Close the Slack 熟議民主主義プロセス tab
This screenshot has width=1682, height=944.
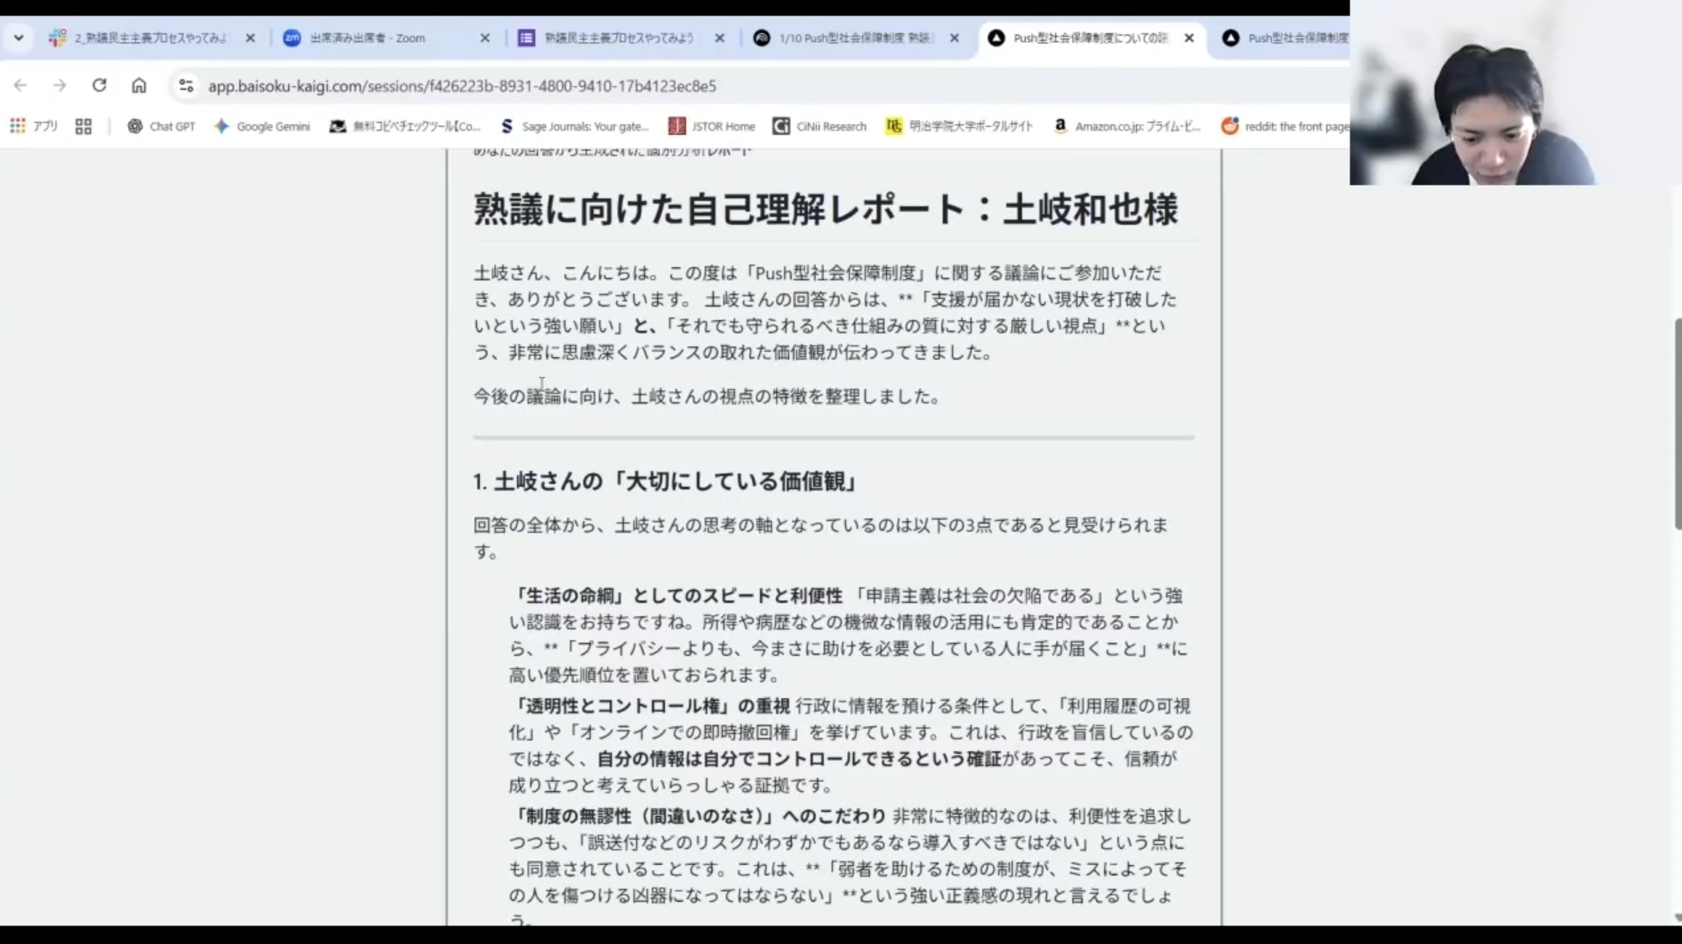[250, 38]
